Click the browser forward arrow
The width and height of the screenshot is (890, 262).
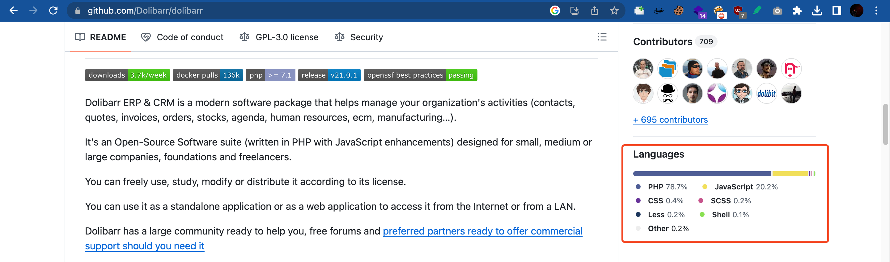(x=33, y=11)
